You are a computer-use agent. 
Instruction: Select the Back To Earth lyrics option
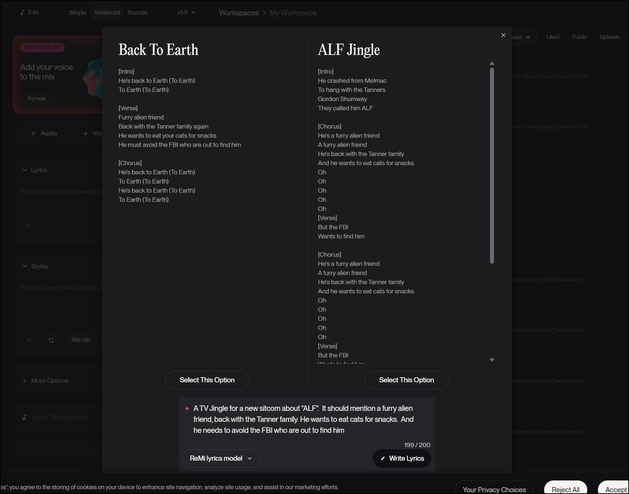coord(207,380)
